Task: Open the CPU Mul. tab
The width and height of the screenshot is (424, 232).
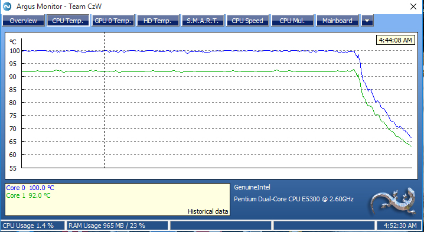Action: tap(292, 21)
